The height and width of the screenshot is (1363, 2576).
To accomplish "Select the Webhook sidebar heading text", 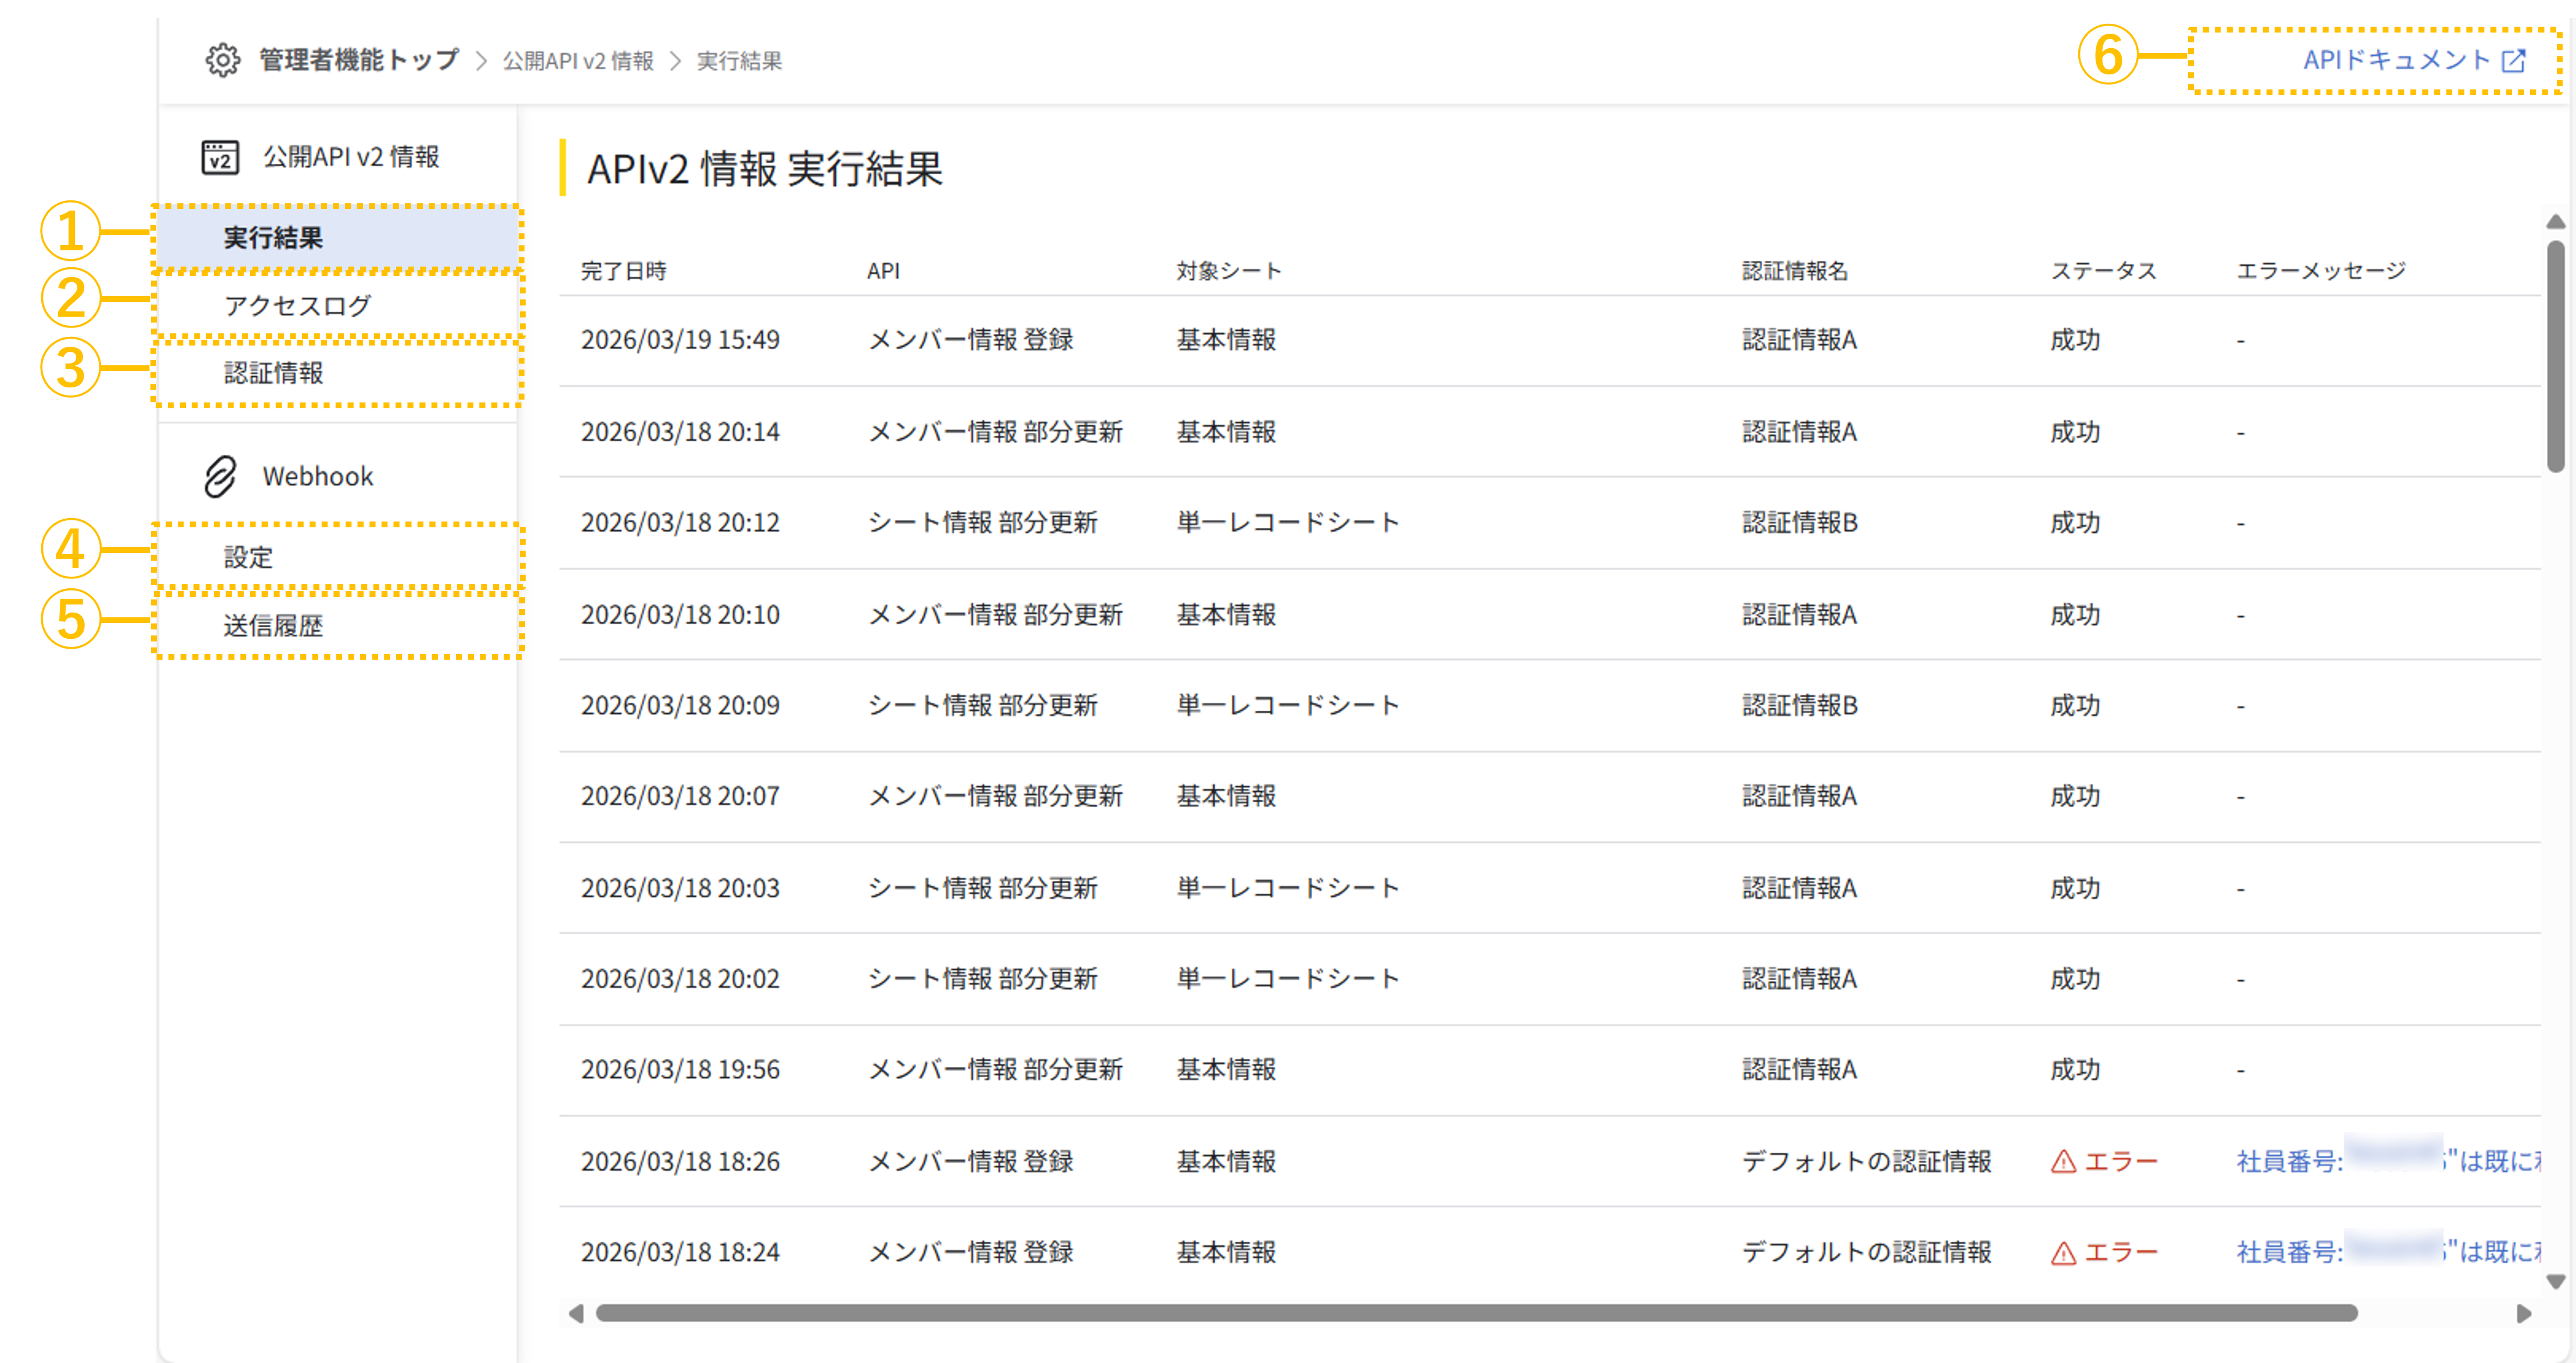I will tap(318, 476).
